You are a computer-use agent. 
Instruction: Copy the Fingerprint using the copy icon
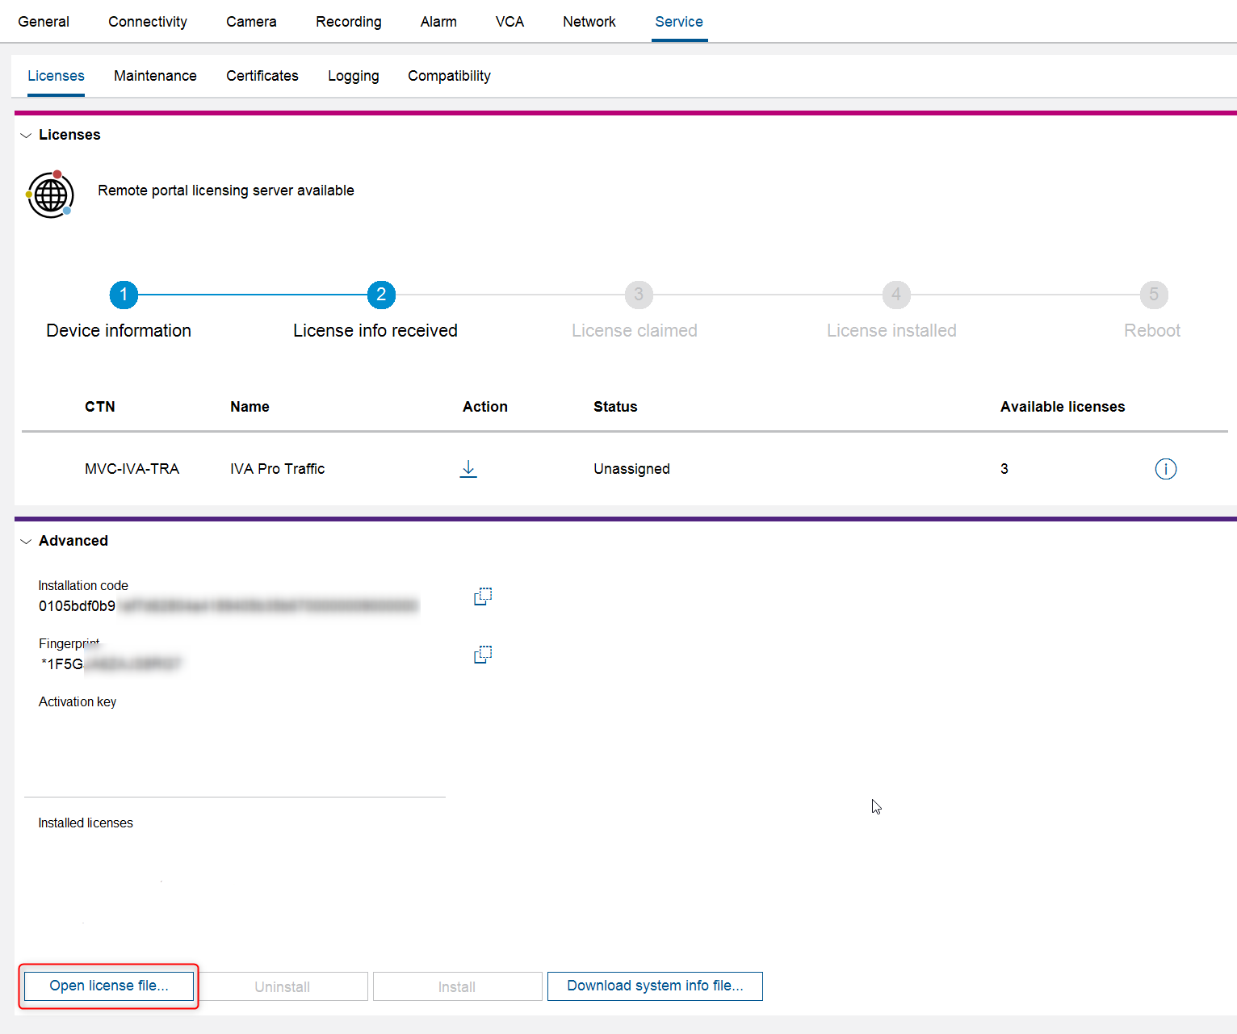(x=482, y=655)
